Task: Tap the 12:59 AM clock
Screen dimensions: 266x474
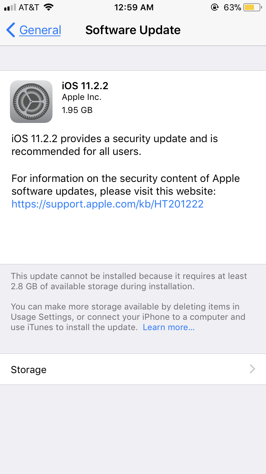Action: coord(134,7)
